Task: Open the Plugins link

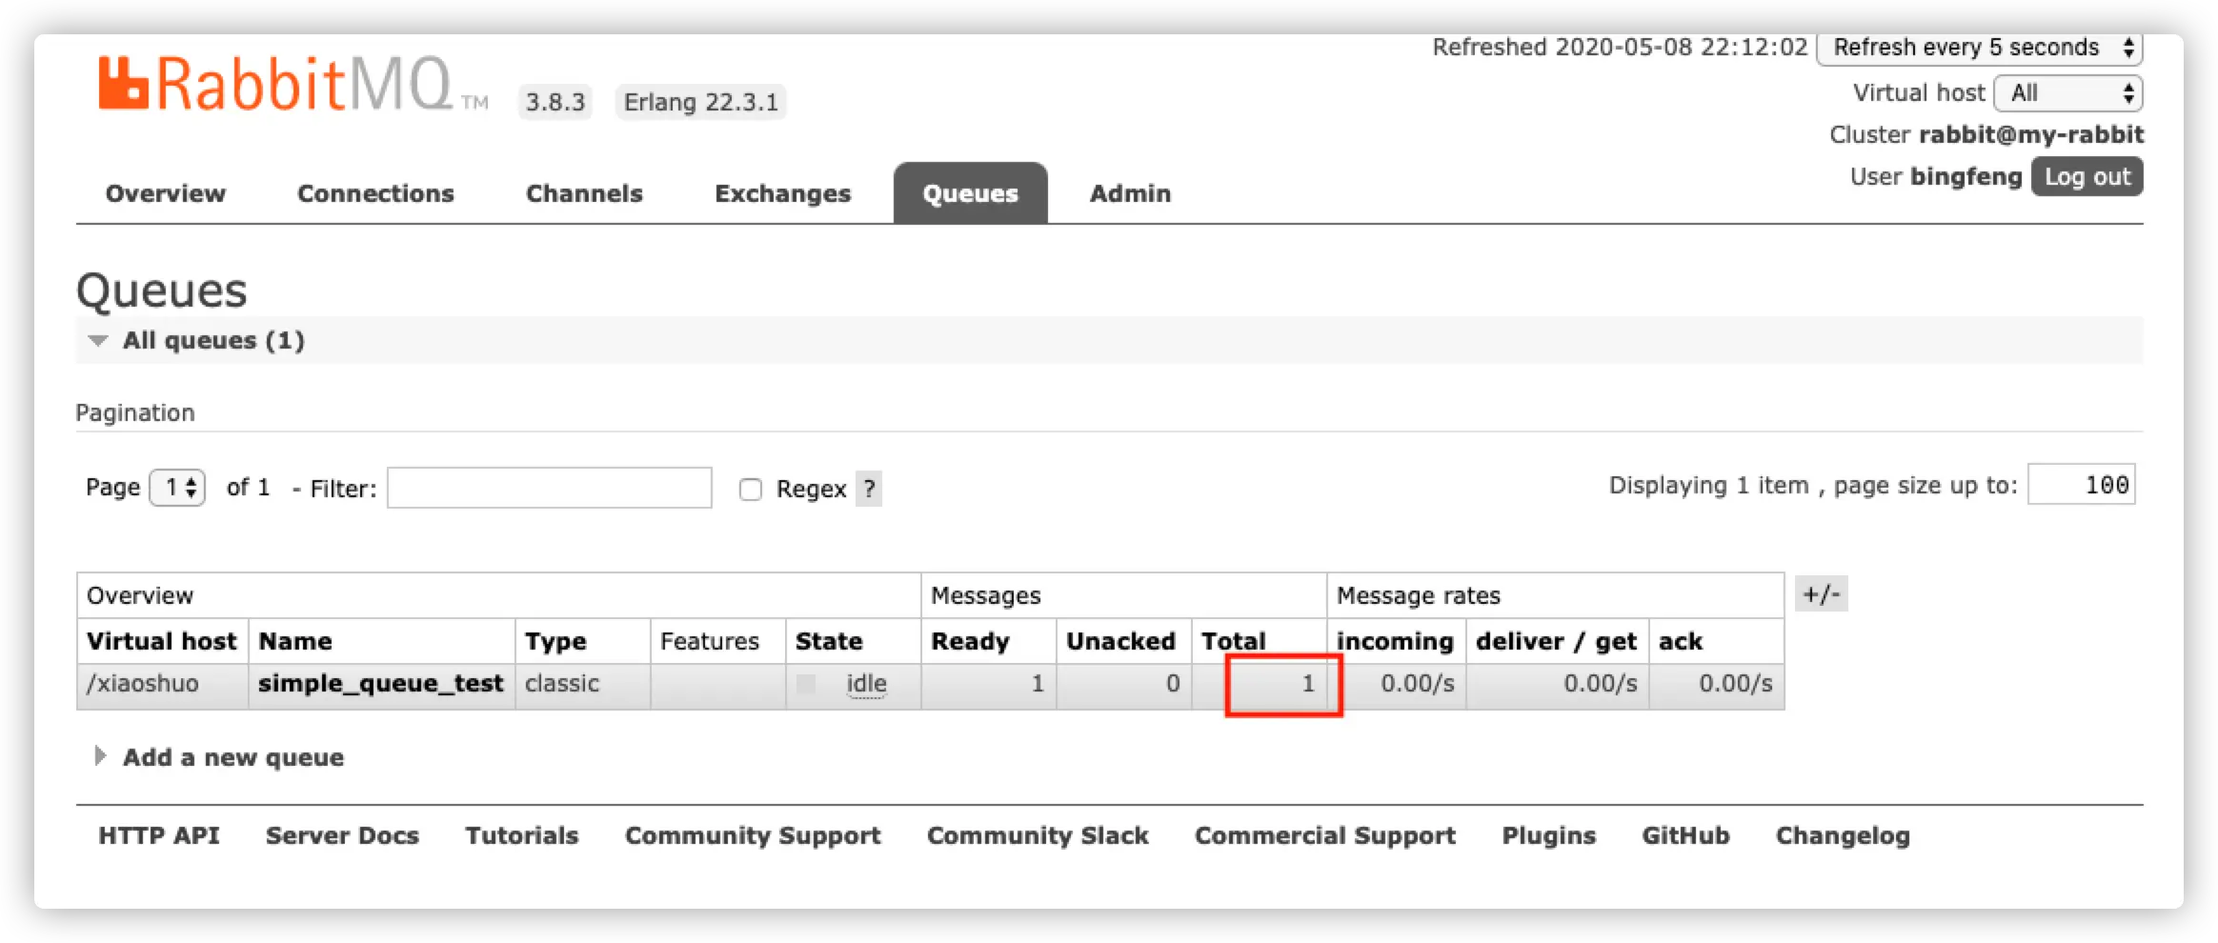Action: click(1549, 835)
